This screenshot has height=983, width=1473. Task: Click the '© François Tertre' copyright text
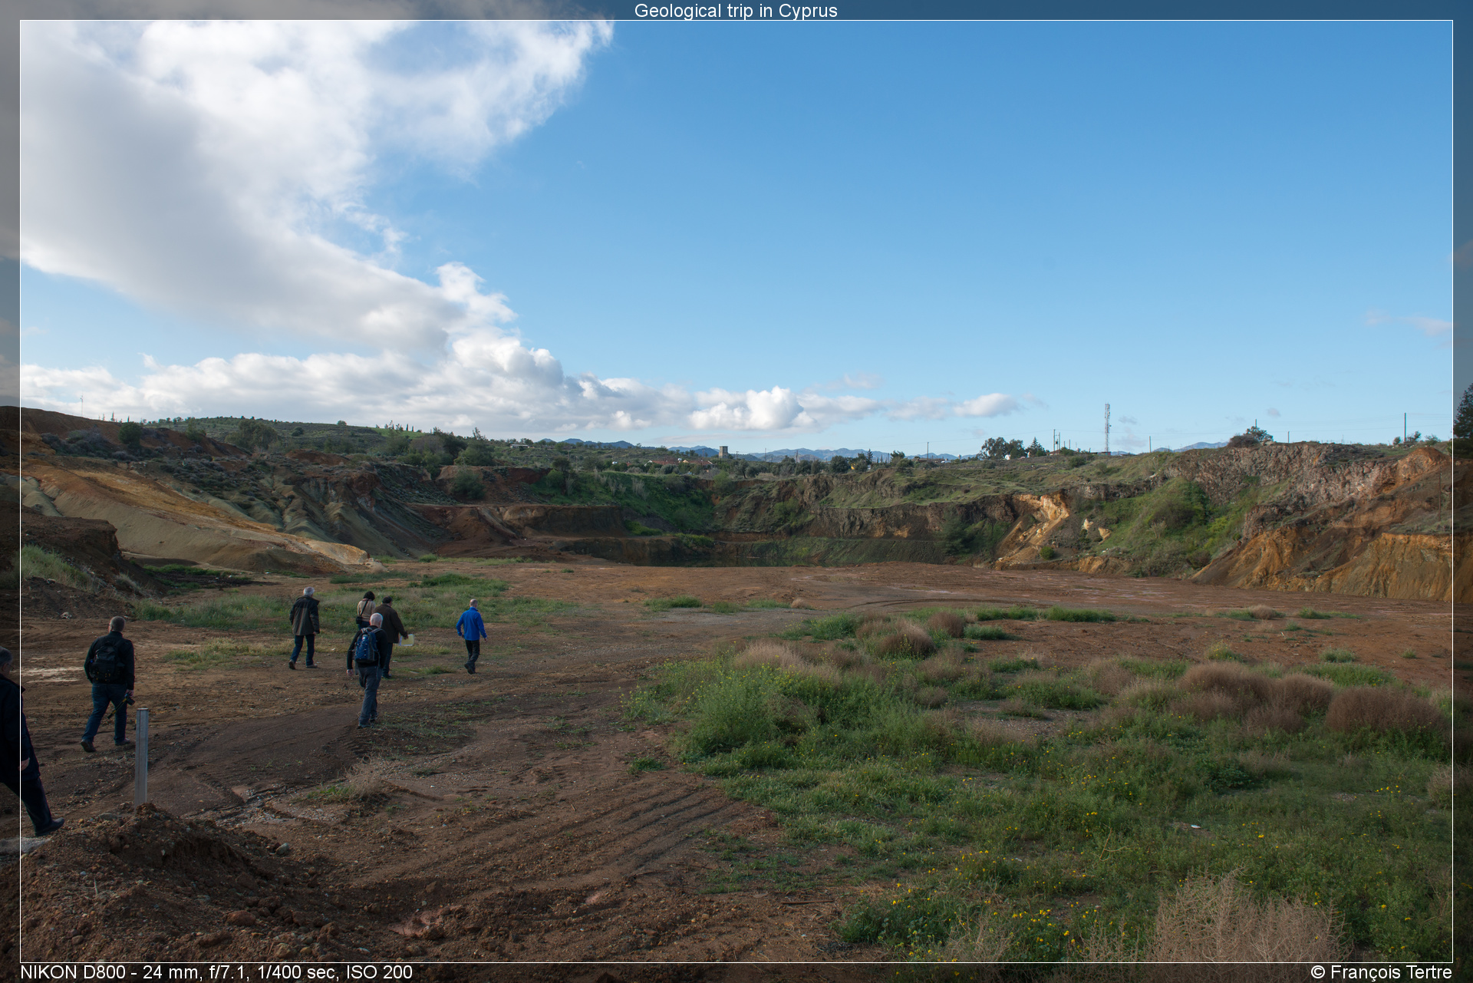click(1381, 972)
